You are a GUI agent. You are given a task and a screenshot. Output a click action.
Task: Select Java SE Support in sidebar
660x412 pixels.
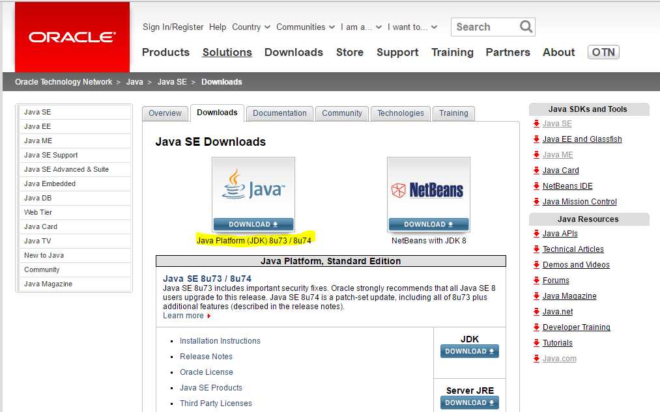(x=75, y=155)
